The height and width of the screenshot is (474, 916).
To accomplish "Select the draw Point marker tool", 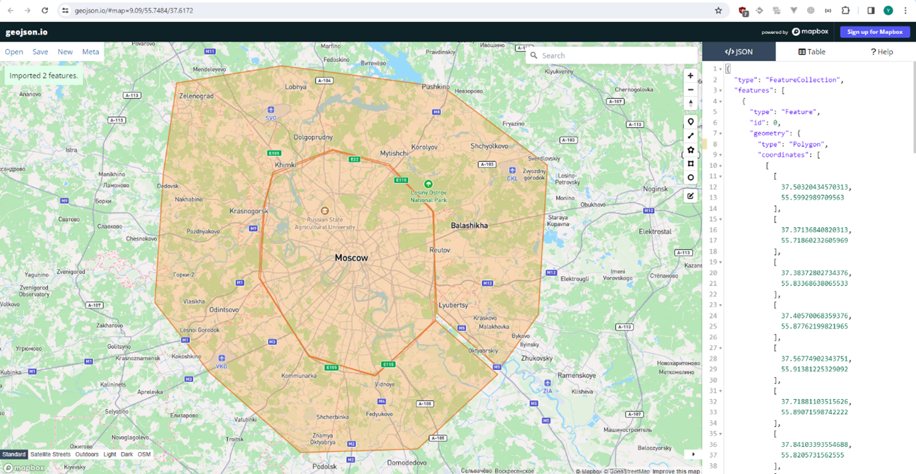I will point(690,122).
